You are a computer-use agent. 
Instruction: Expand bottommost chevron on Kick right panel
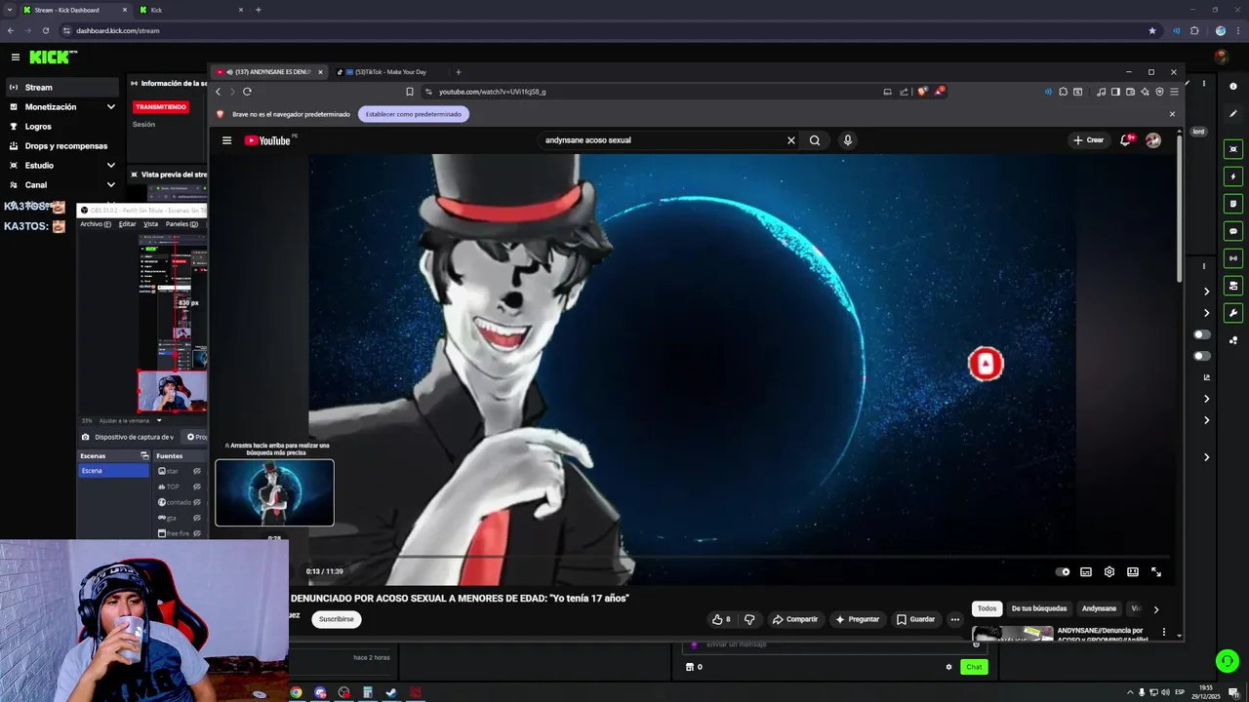pyautogui.click(x=1206, y=457)
